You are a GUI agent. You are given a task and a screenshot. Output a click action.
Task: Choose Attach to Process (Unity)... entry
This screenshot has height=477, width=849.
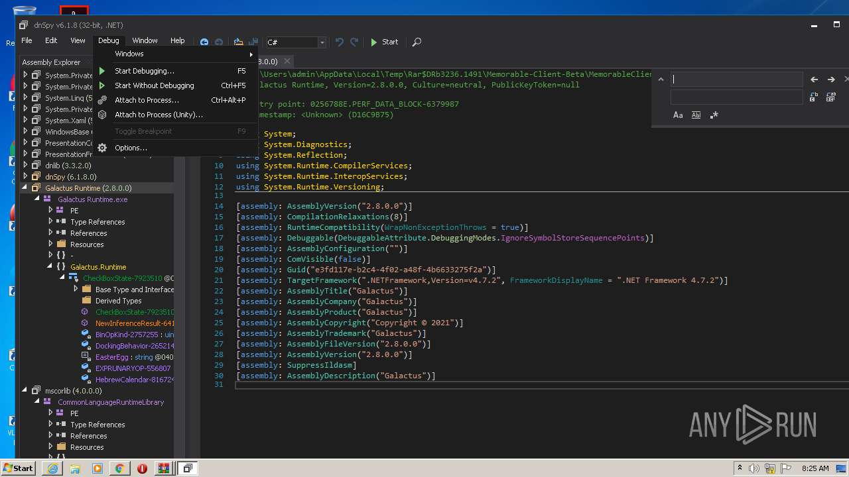[x=175, y=115]
